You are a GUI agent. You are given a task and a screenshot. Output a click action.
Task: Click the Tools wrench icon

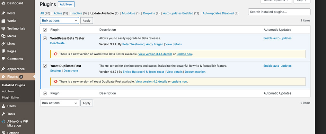click(x=3, y=114)
